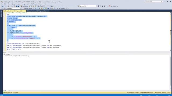Click the Uncomment Selected Lines icon

click(x=59, y=8)
